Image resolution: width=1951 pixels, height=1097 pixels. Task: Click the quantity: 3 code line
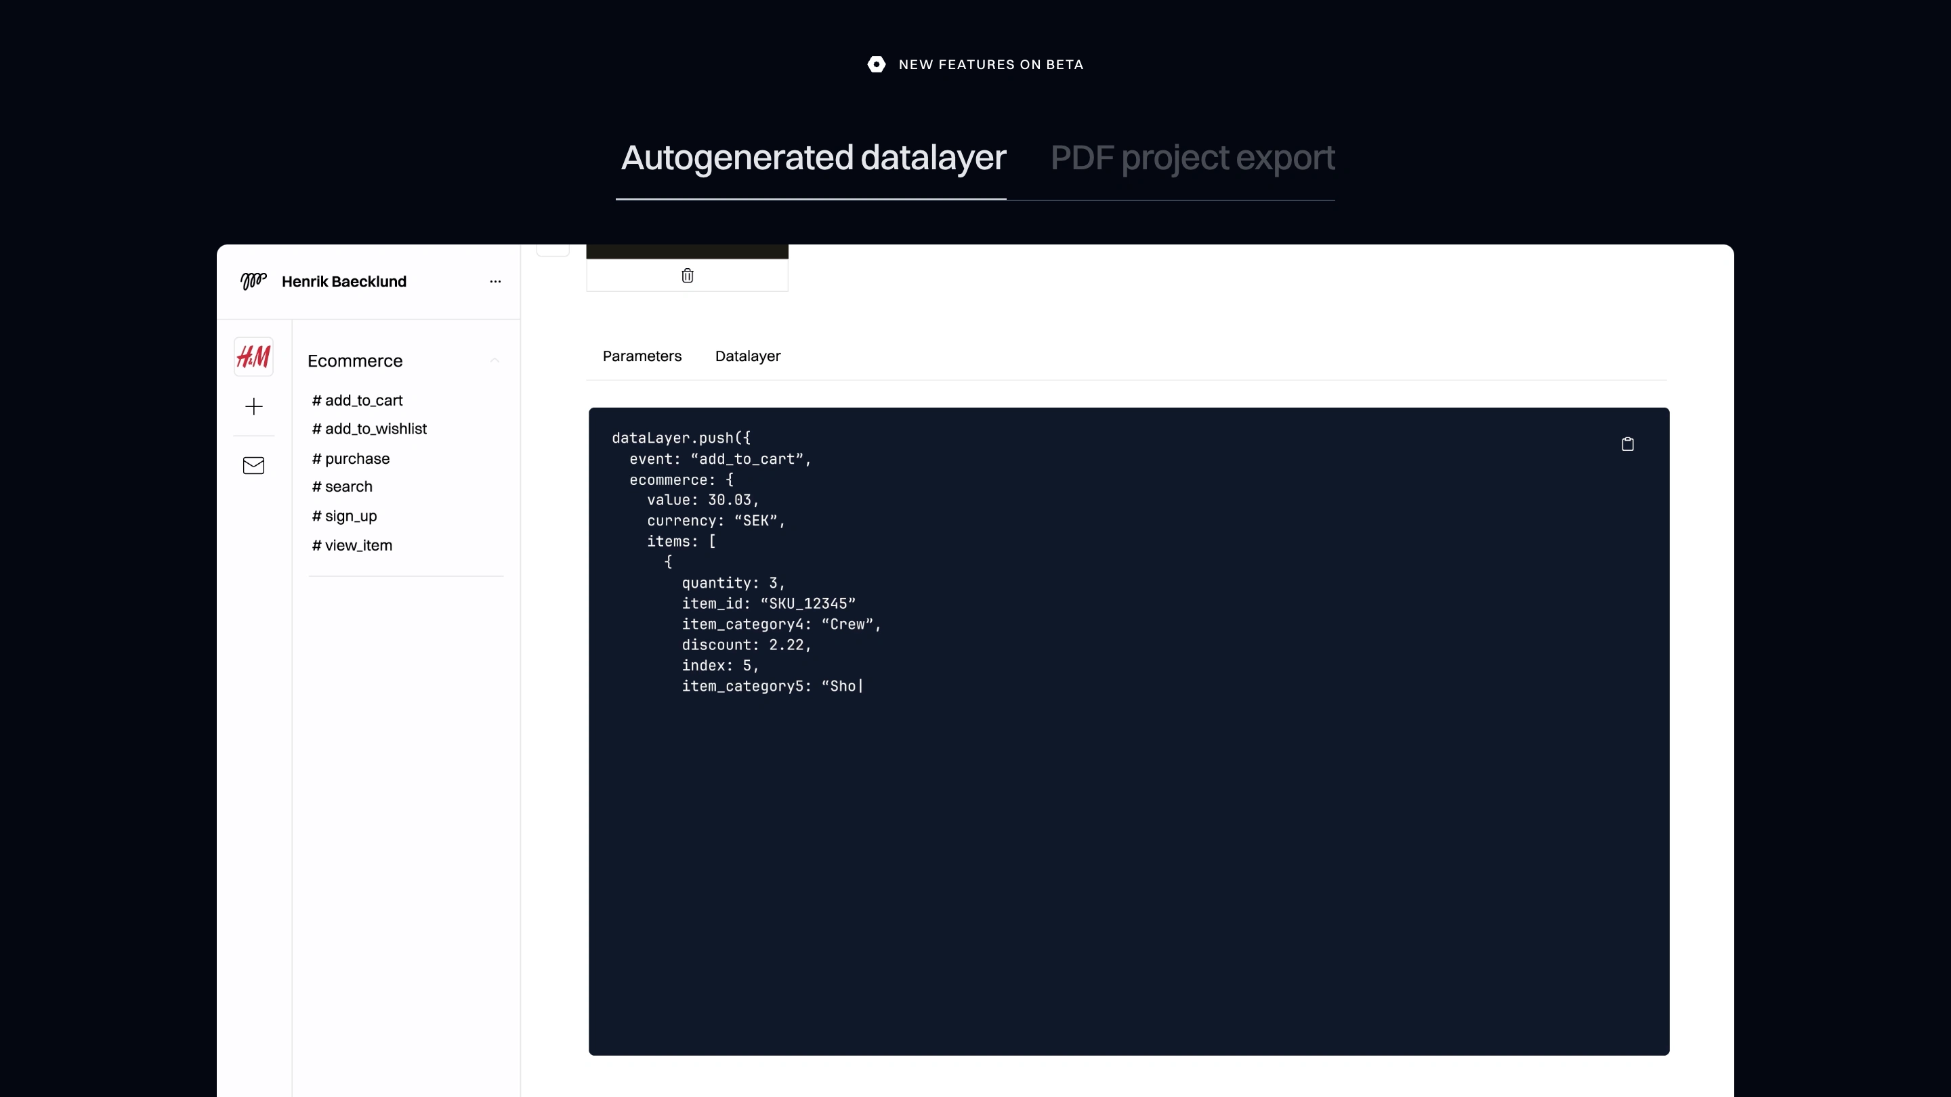click(x=732, y=583)
